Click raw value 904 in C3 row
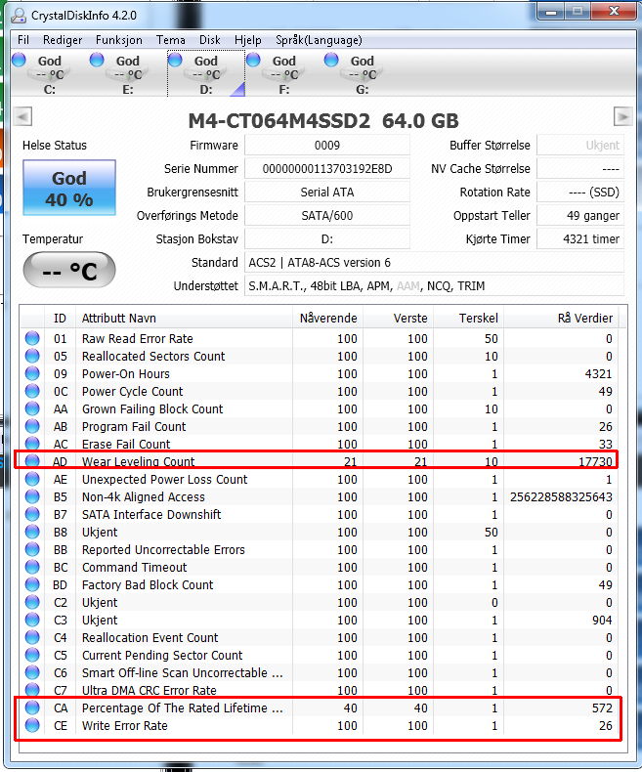Image resolution: width=642 pixels, height=772 pixels. (602, 620)
